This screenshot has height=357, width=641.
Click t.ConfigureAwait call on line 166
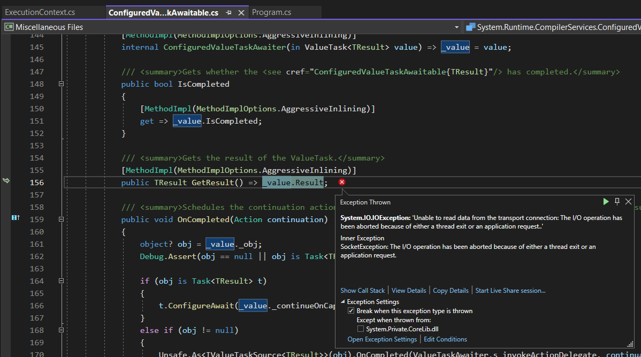click(196, 306)
